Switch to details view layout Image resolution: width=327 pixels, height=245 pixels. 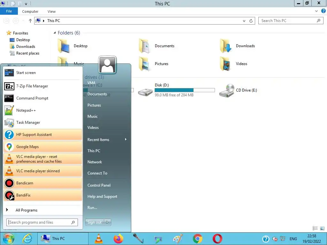(x=315, y=228)
